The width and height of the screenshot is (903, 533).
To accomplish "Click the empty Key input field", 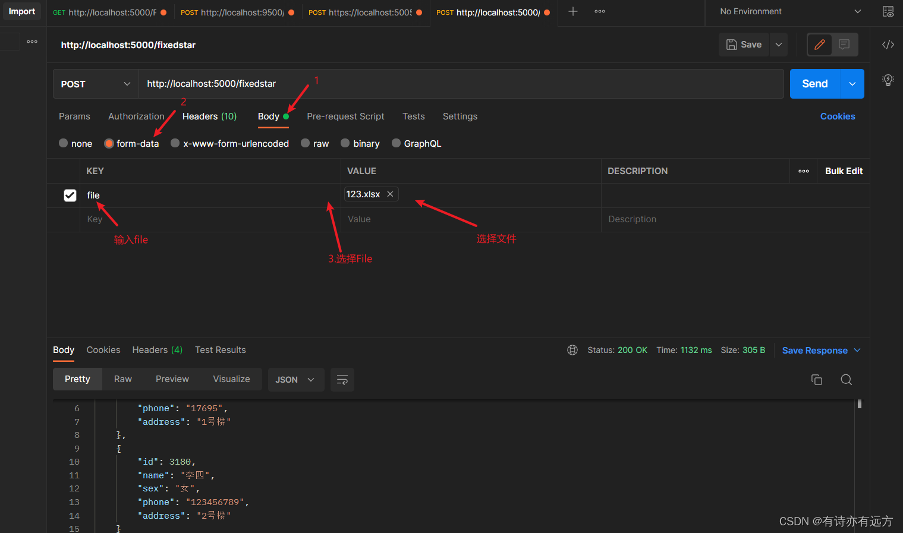I will click(210, 219).
